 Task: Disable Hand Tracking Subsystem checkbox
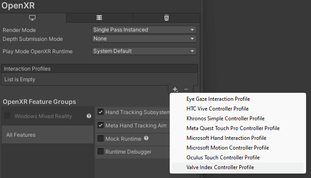tap(101, 112)
